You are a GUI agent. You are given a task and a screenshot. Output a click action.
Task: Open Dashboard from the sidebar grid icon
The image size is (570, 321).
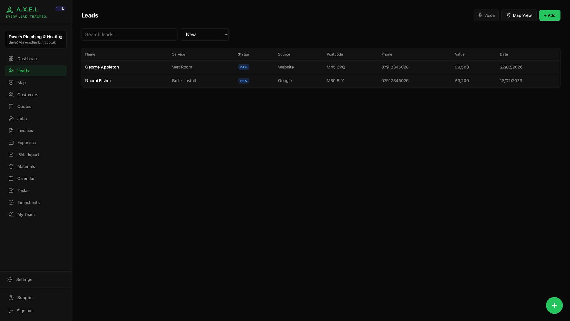(x=11, y=59)
